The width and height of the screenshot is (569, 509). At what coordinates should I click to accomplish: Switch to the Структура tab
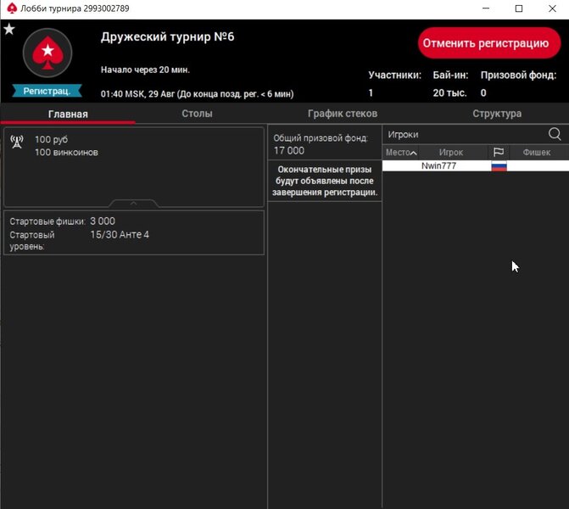tap(497, 114)
